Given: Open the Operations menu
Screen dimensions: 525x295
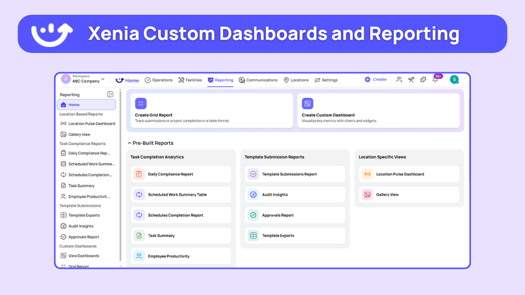Looking at the screenshot, I should pos(159,80).
